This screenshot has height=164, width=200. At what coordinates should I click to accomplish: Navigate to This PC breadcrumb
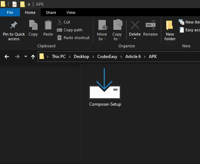59,57
